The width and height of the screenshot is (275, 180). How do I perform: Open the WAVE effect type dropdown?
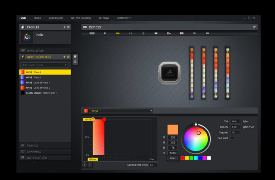pos(118,111)
